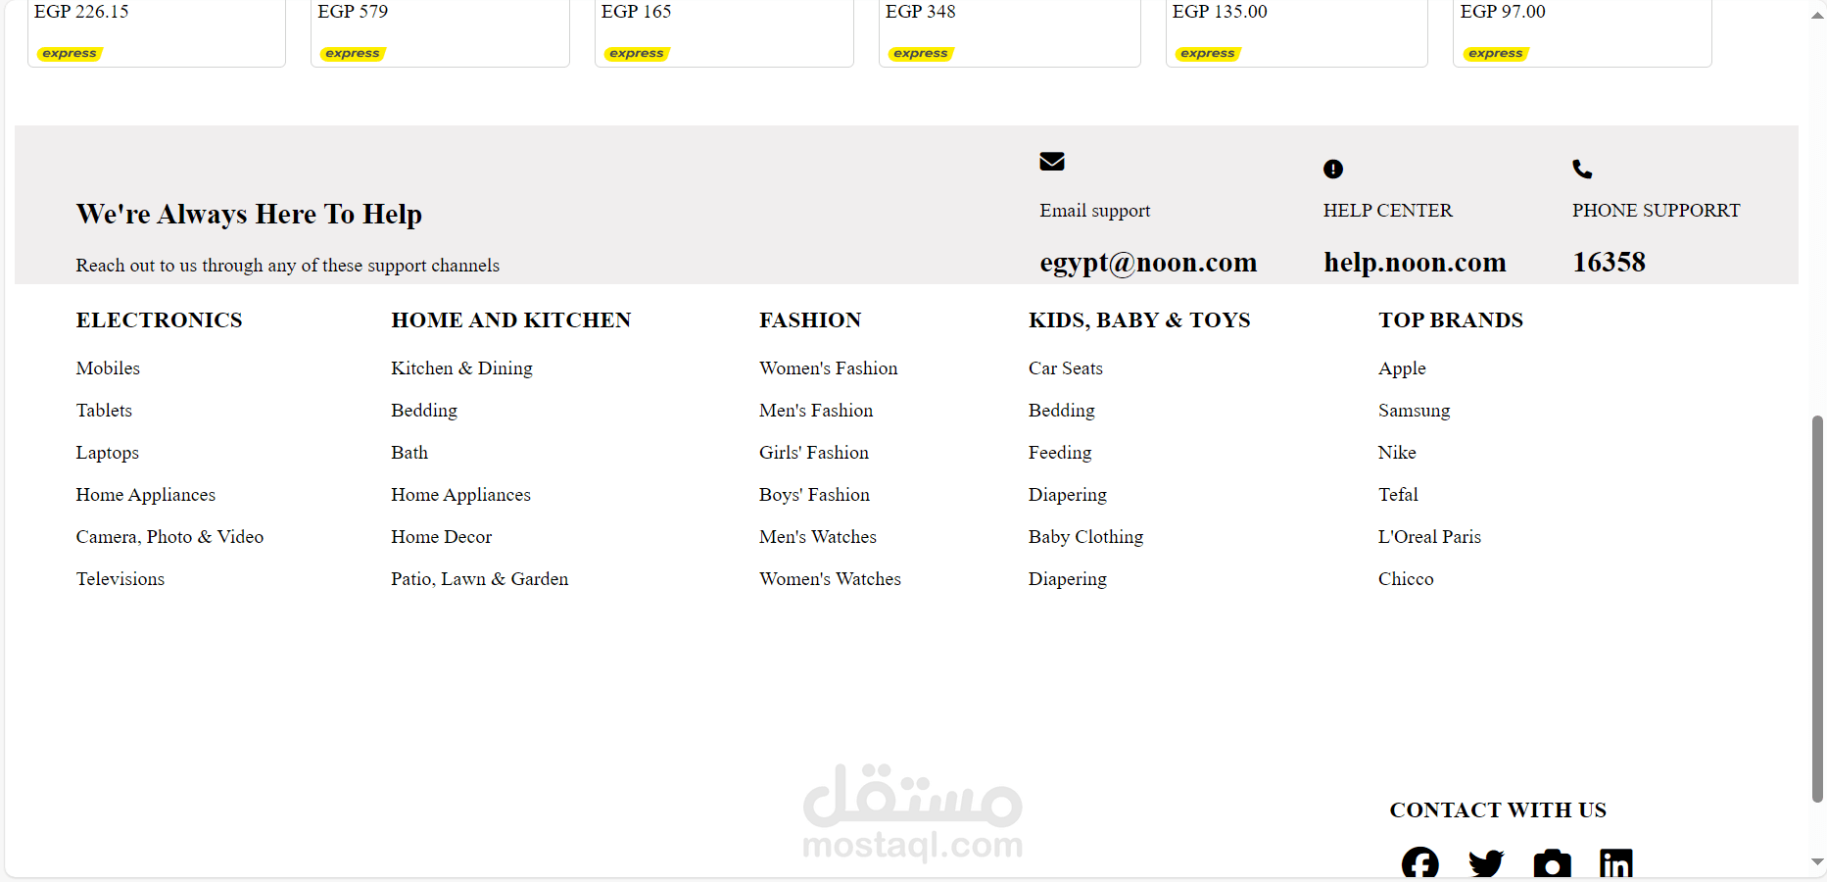Click the scrollbar up arrow
Viewport: 1827px width, 882px height.
click(1817, 15)
